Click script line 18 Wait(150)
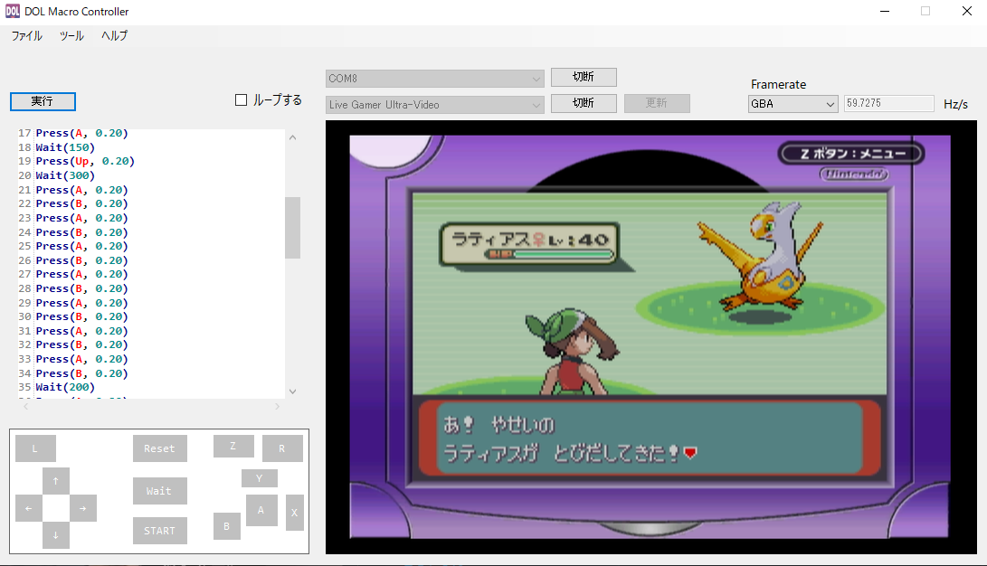This screenshot has width=987, height=566. click(65, 147)
